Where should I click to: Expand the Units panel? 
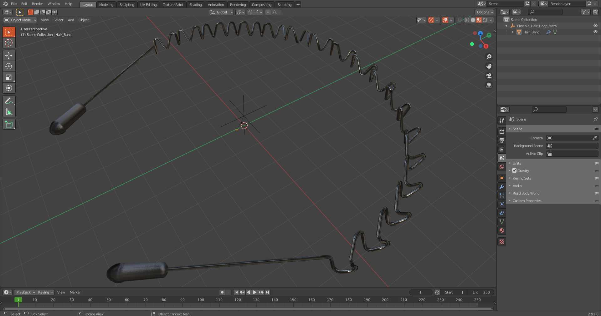coord(553,163)
